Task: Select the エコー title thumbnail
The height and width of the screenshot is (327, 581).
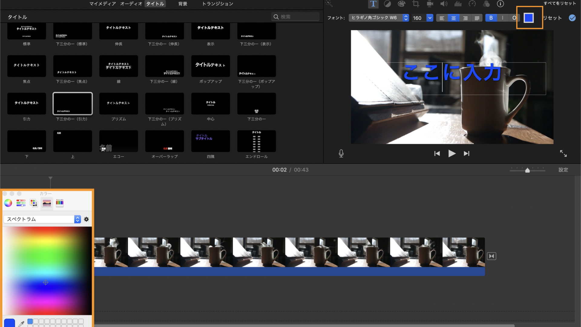Action: (119, 141)
